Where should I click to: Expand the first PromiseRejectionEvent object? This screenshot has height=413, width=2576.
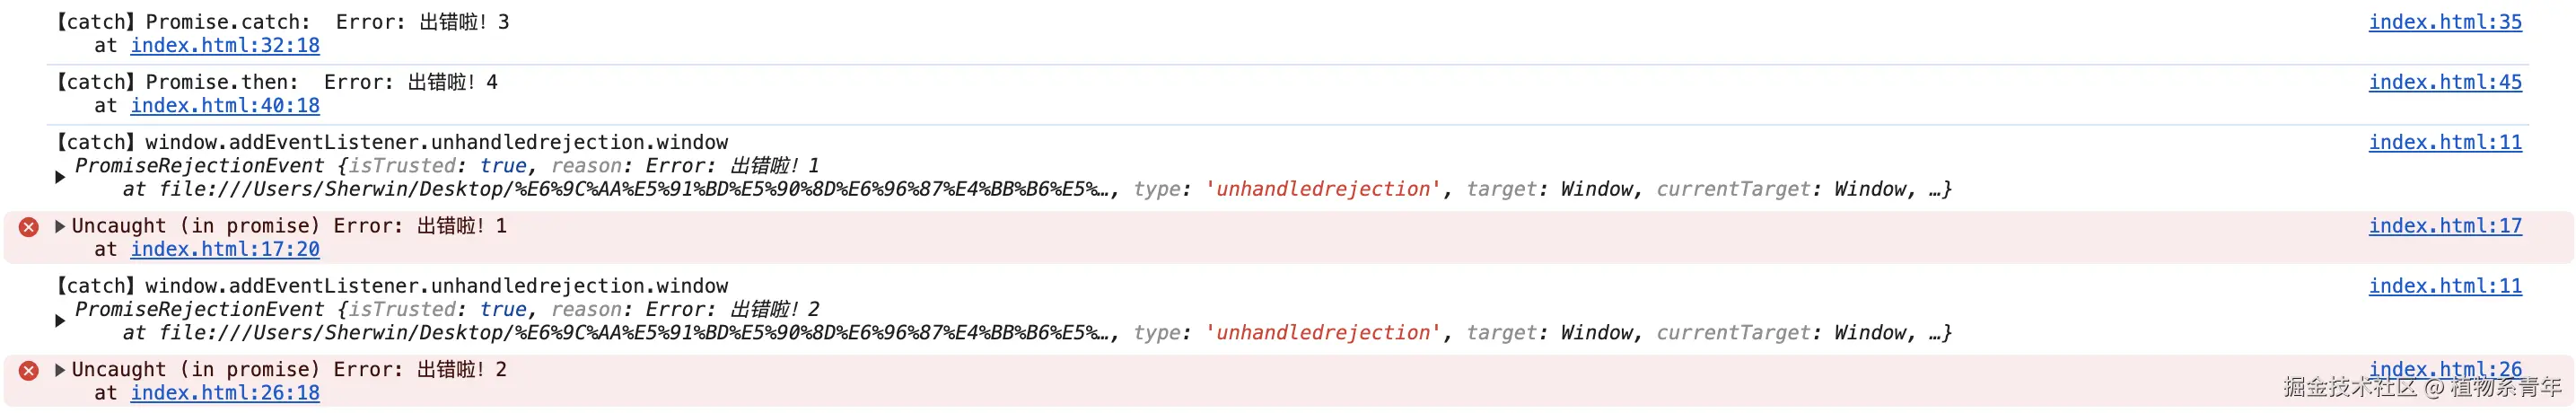pyautogui.click(x=60, y=178)
